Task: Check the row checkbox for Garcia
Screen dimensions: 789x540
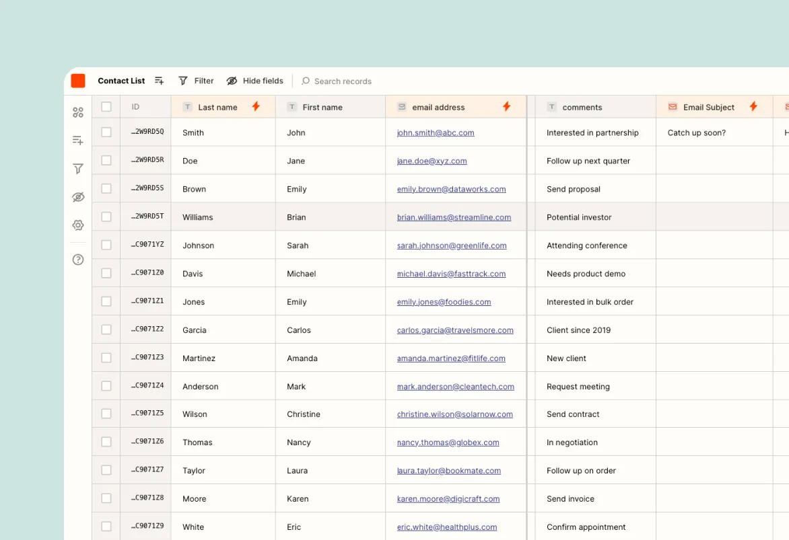Action: (x=106, y=329)
